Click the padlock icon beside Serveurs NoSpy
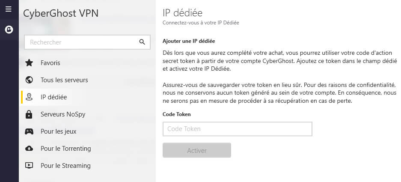Viewport: 401px width, 182px height. pyautogui.click(x=29, y=114)
